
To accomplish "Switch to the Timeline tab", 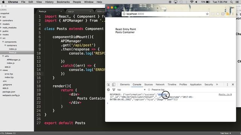I will [x=172, y=84].
